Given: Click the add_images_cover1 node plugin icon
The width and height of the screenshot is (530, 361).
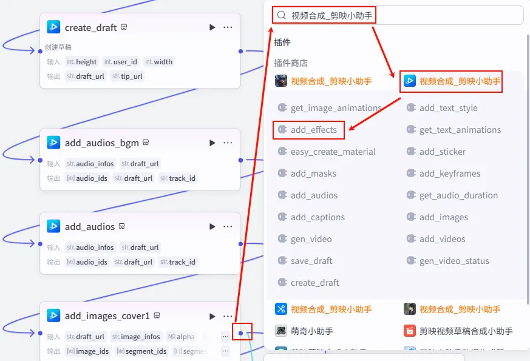Looking at the screenshot, I should 53,315.
